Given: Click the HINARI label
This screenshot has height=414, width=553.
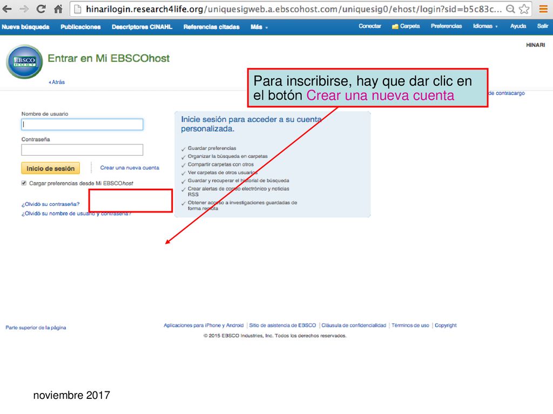Looking at the screenshot, I should [535, 45].
